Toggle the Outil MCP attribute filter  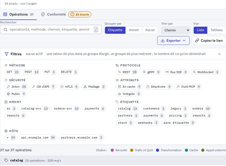tap(188, 87)
